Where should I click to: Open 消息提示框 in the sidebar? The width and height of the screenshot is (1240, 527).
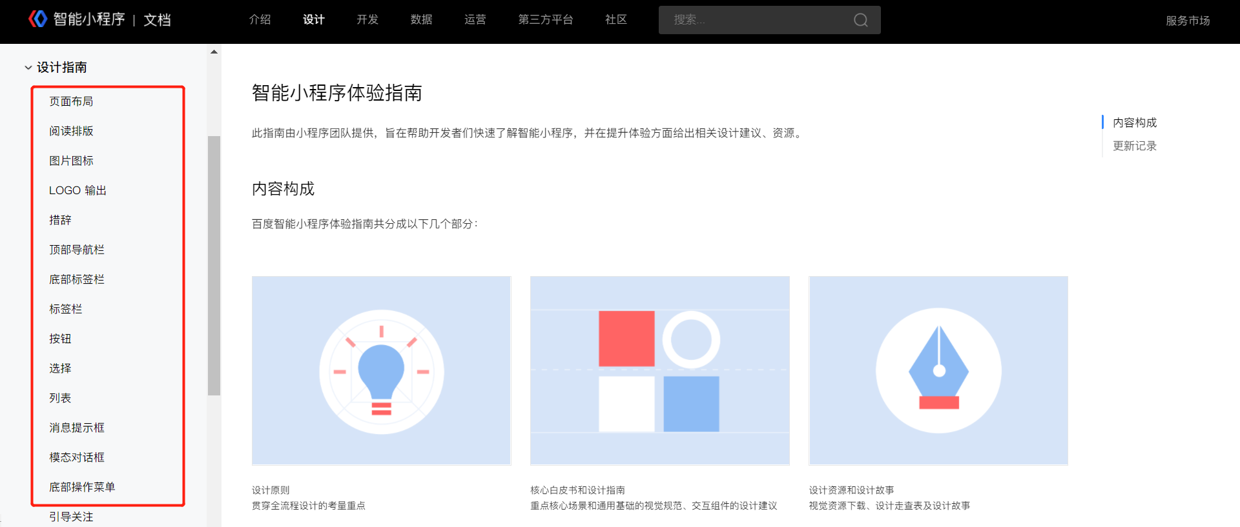[x=77, y=428]
